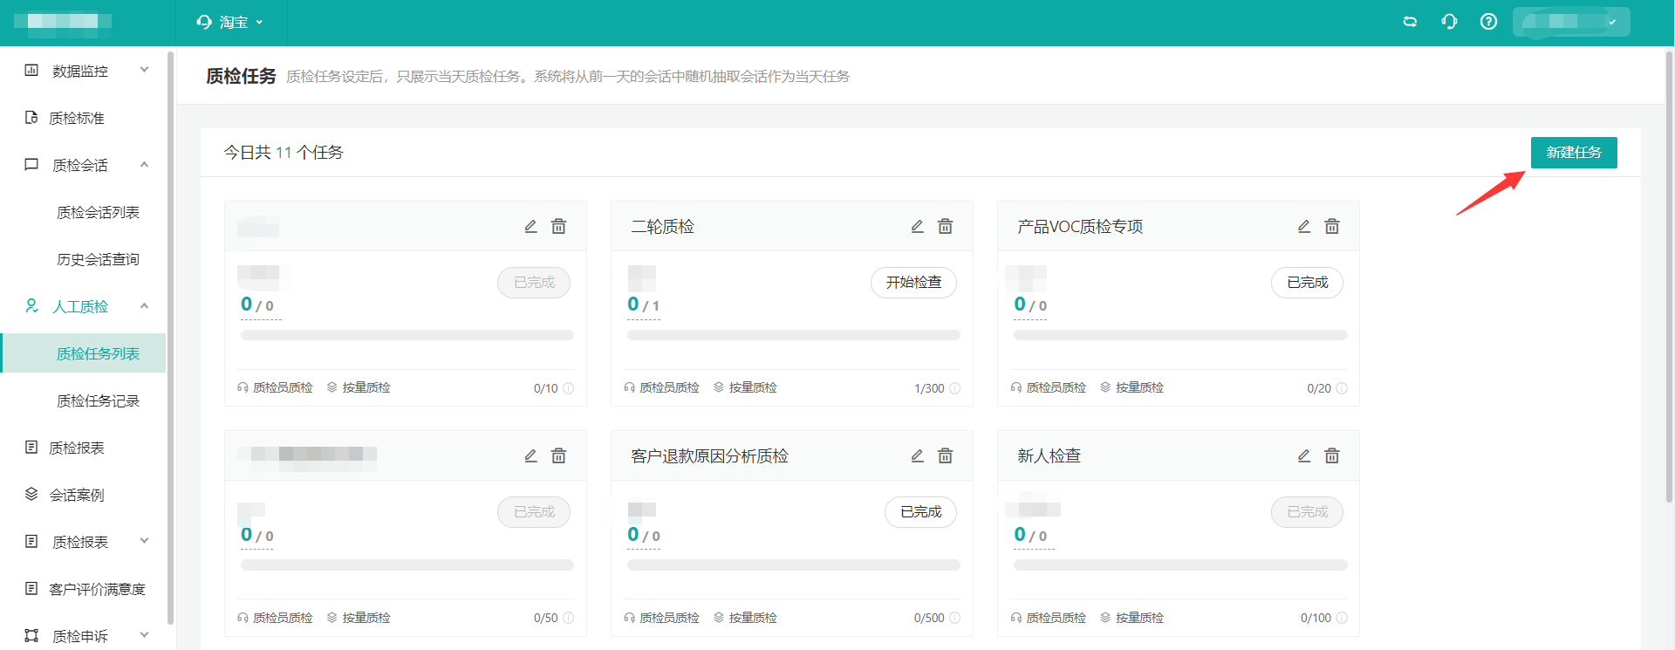Viewport: 1675px width, 650px height.
Task: Click the info icon beside 0/100
Action: [1342, 618]
